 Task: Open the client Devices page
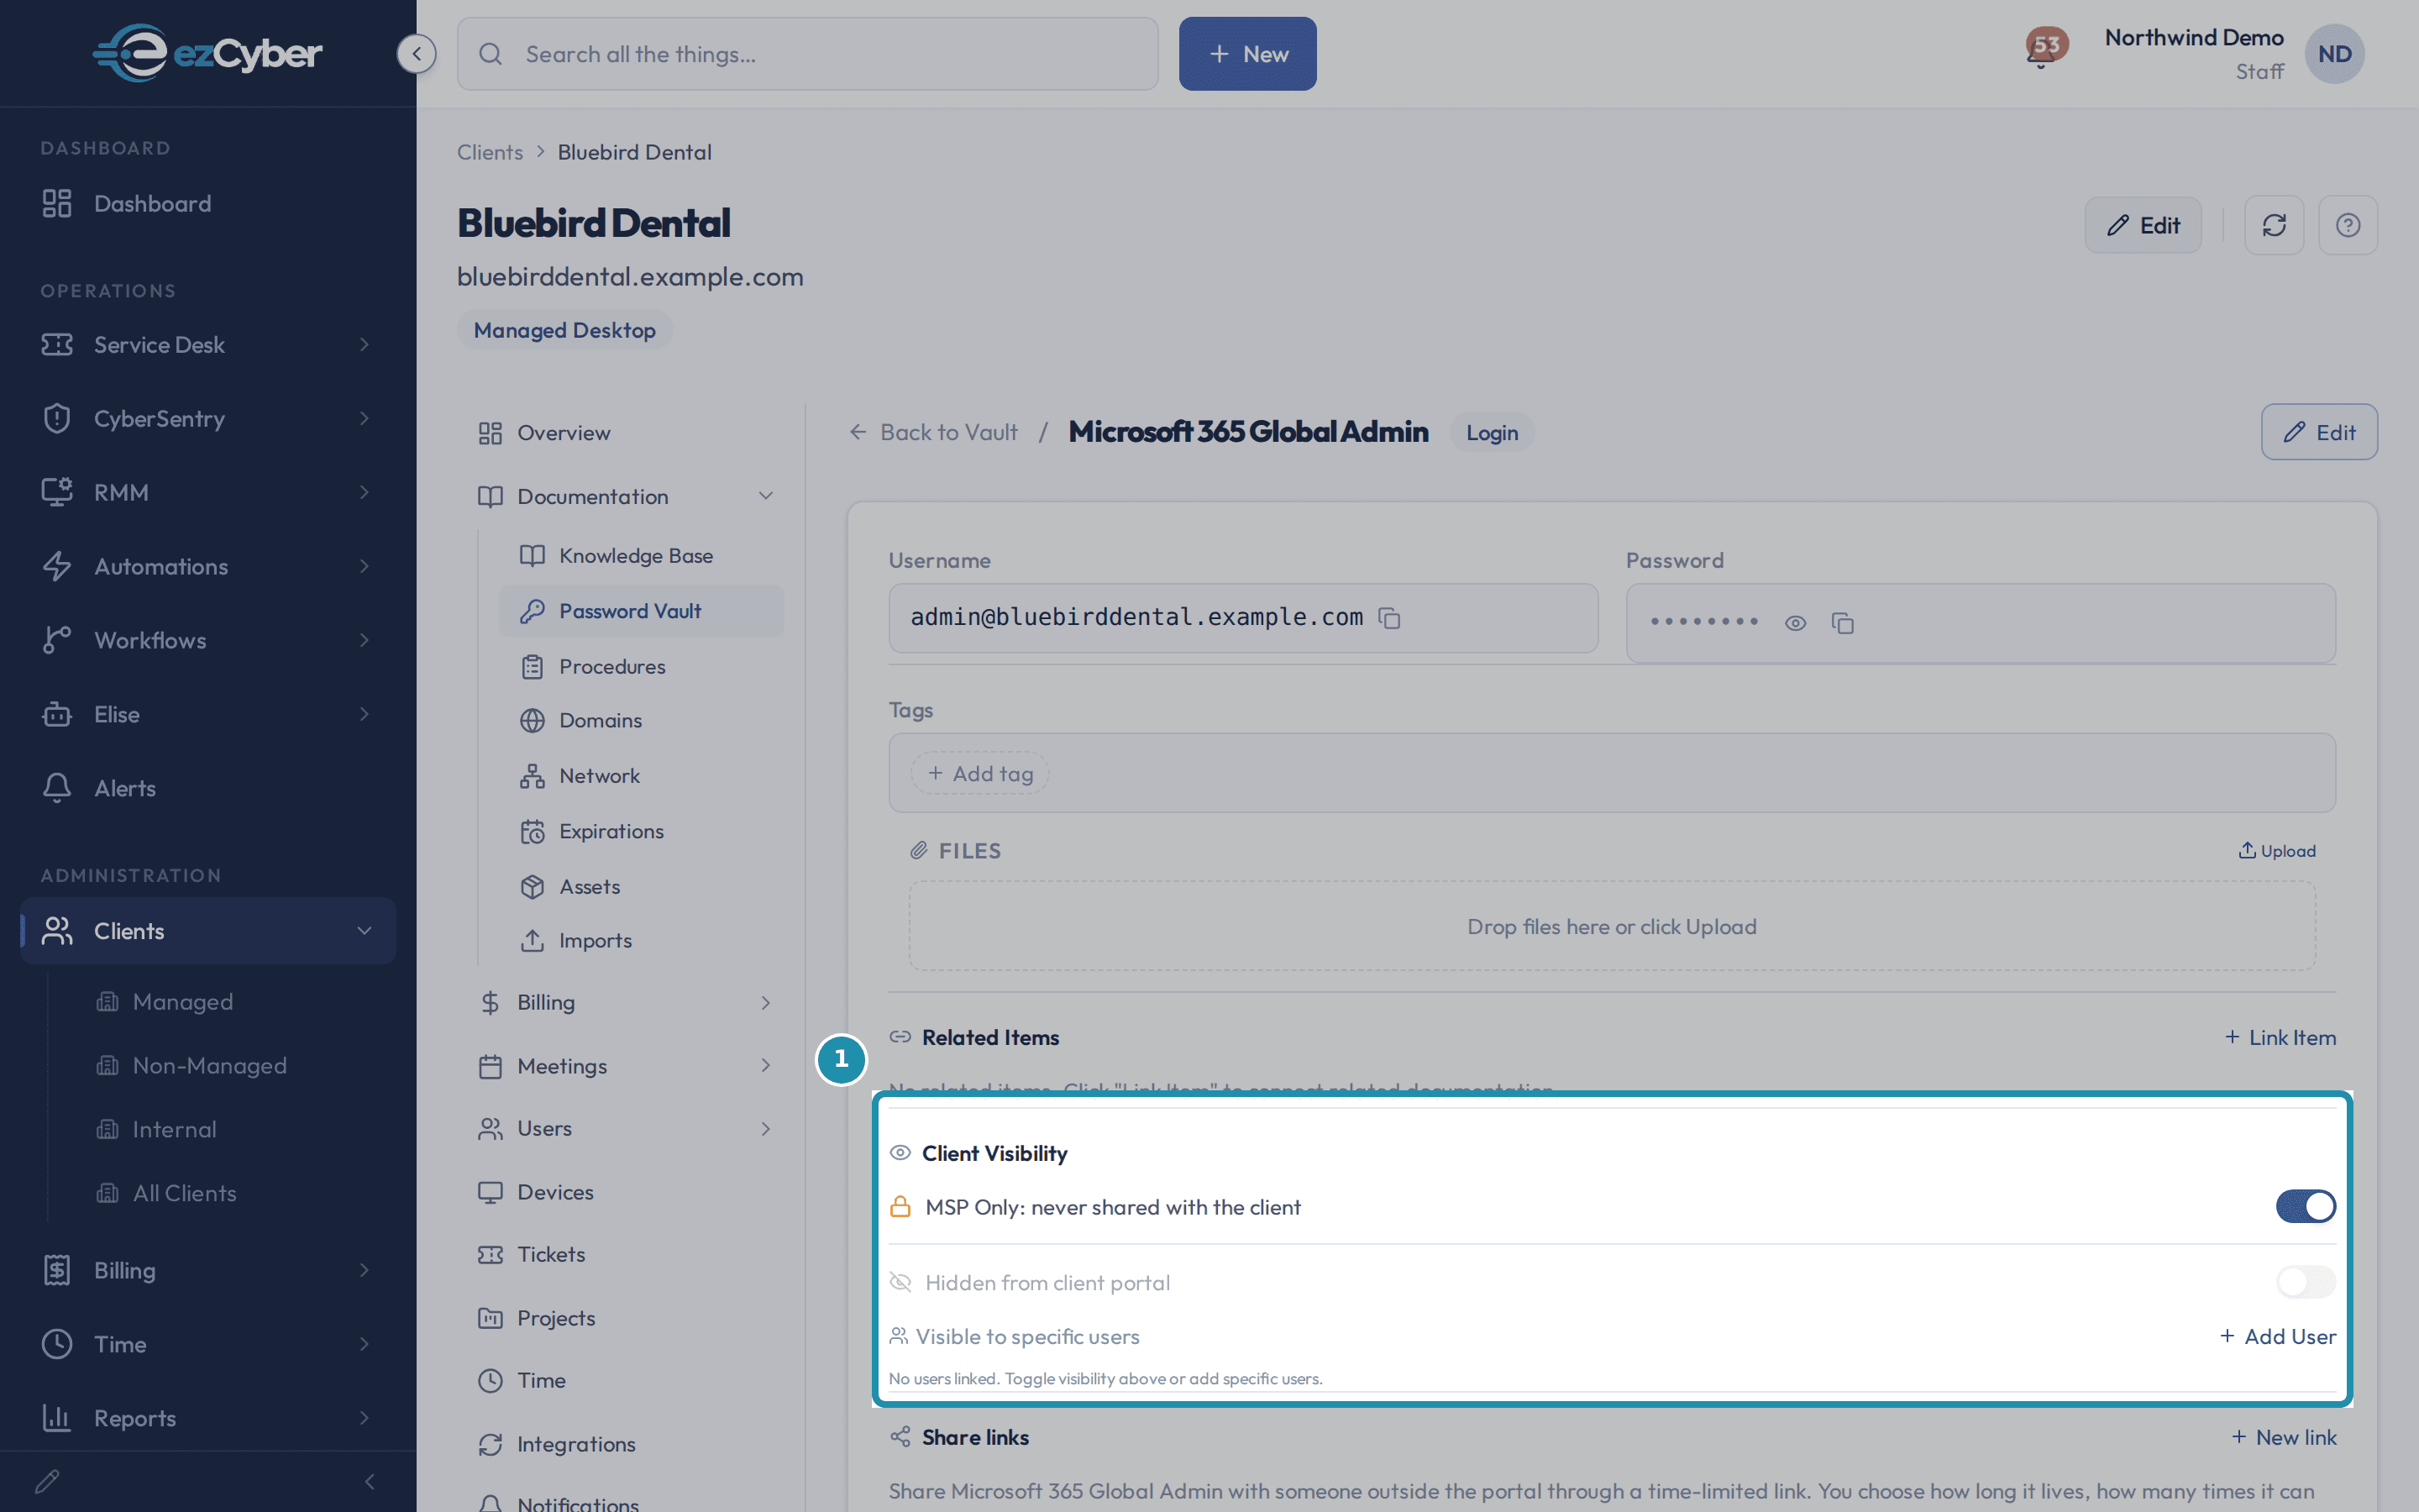(x=630, y=1192)
